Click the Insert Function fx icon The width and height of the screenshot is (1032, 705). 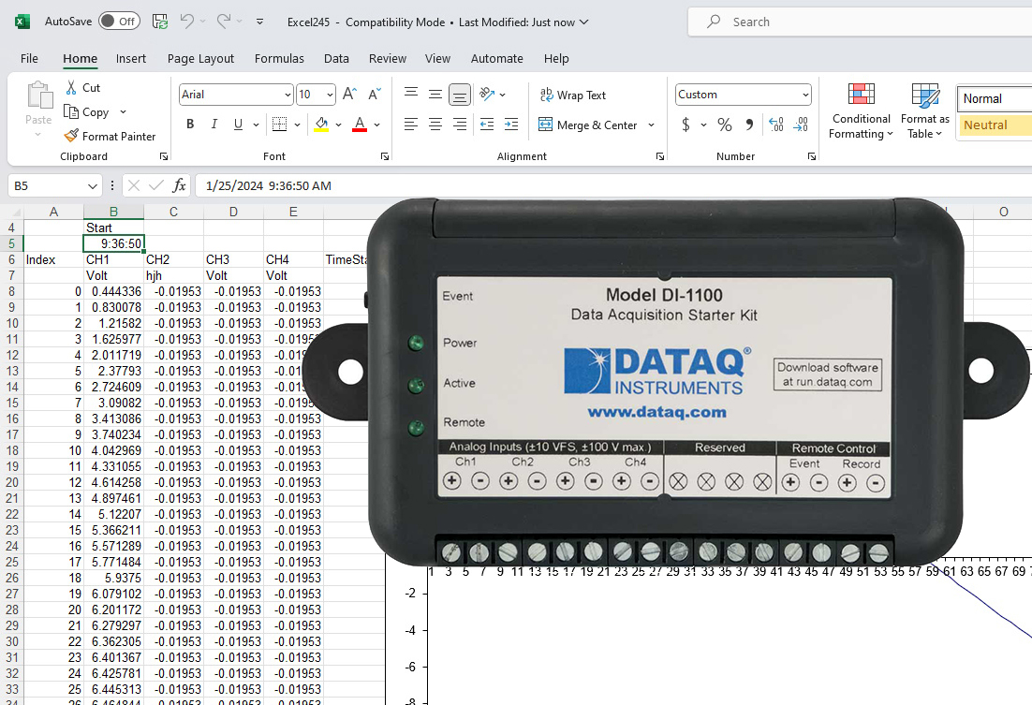tap(179, 185)
